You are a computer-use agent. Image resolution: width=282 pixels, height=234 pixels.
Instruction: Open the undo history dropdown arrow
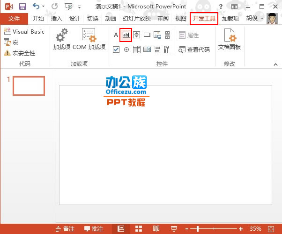[44, 7]
